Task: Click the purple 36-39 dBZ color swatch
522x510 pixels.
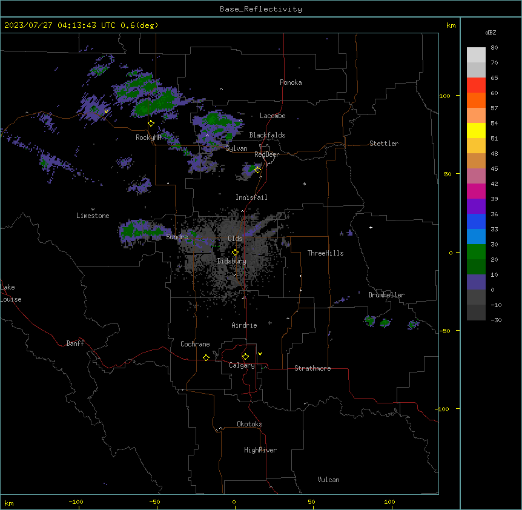Action: (476, 207)
